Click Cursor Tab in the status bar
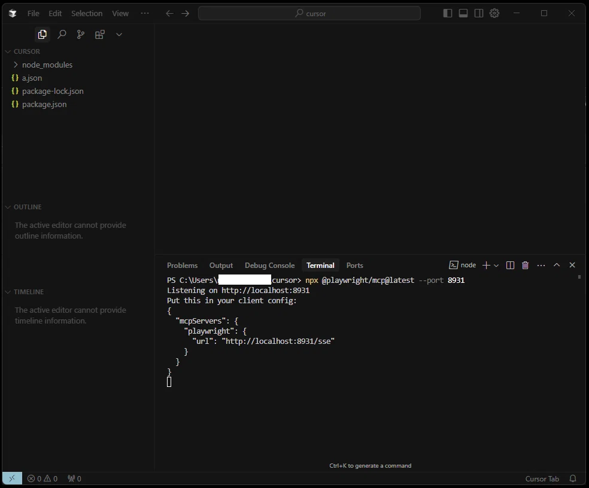The width and height of the screenshot is (589, 488). 542,478
